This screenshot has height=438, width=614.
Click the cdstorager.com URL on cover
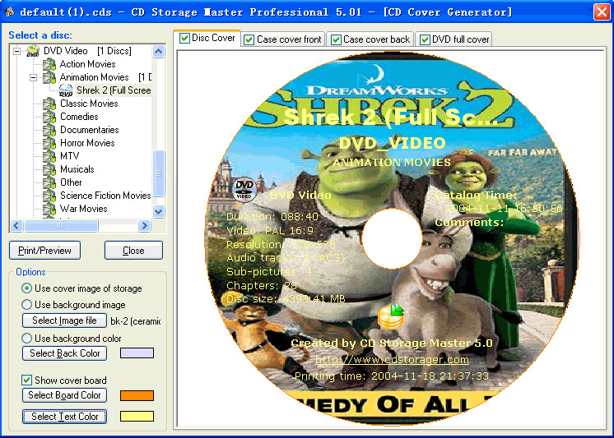click(x=392, y=359)
